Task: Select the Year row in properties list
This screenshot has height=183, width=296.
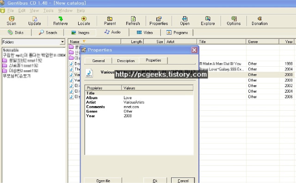Action: coord(139,116)
